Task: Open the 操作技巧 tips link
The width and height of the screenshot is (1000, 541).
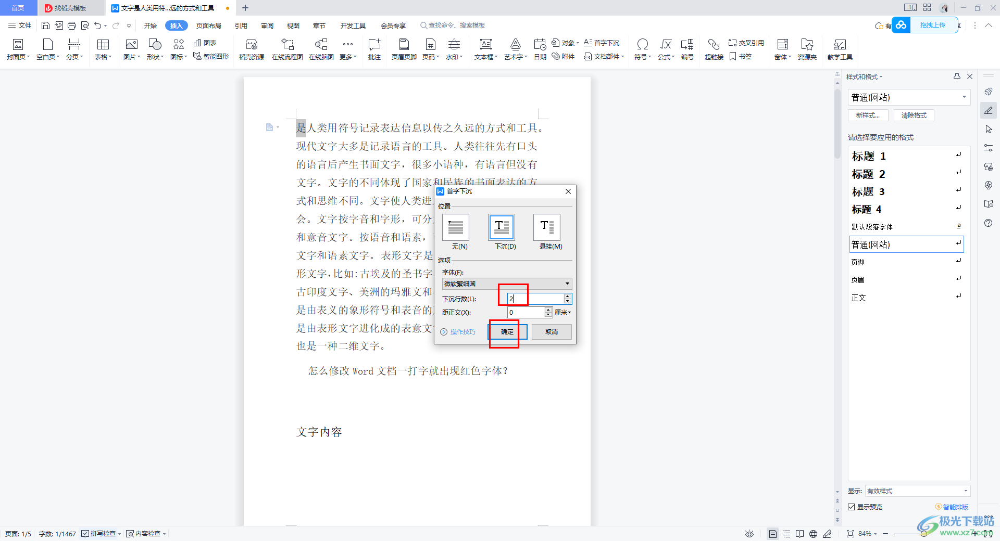Action: 458,331
